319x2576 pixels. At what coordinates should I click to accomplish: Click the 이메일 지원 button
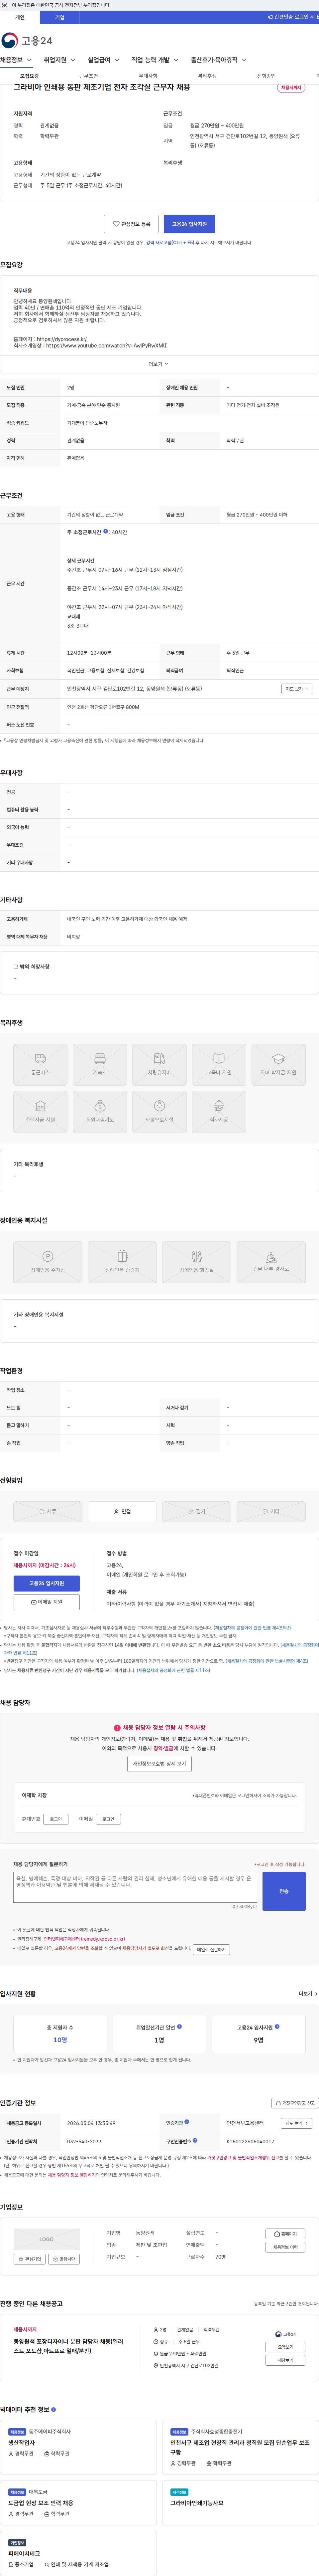[47, 1602]
